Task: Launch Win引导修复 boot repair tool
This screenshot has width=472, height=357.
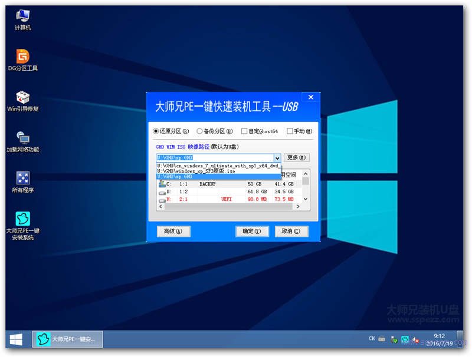Action: coord(21,97)
